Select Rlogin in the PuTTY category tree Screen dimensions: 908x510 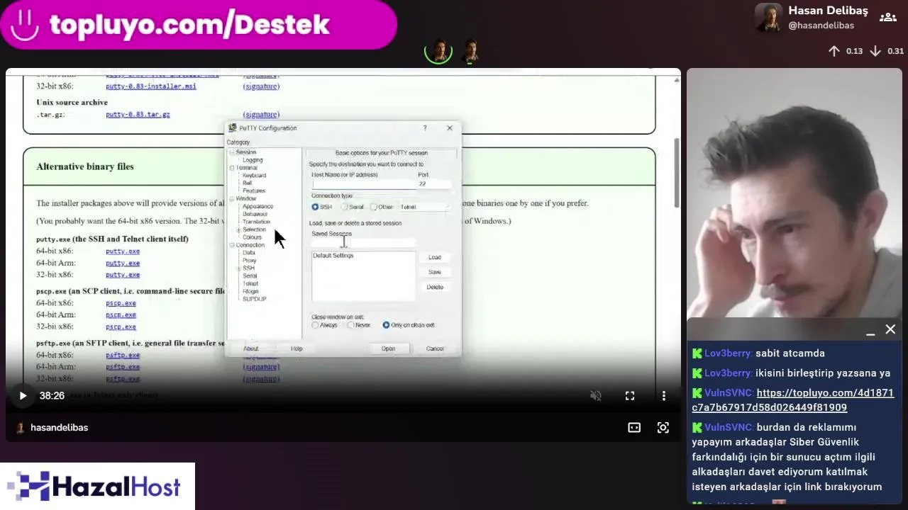click(x=250, y=292)
